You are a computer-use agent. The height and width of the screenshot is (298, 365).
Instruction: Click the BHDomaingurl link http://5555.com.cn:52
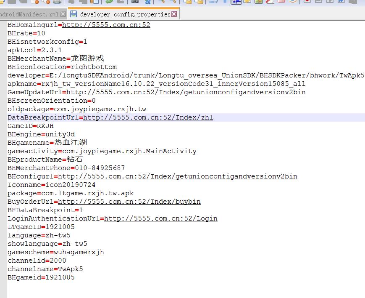click(x=106, y=25)
